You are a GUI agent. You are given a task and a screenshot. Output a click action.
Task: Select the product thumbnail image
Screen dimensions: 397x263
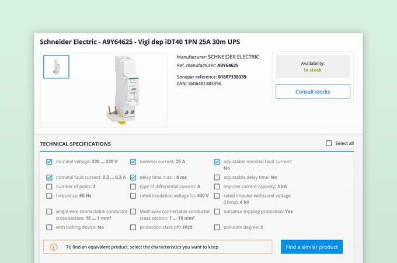point(56,67)
